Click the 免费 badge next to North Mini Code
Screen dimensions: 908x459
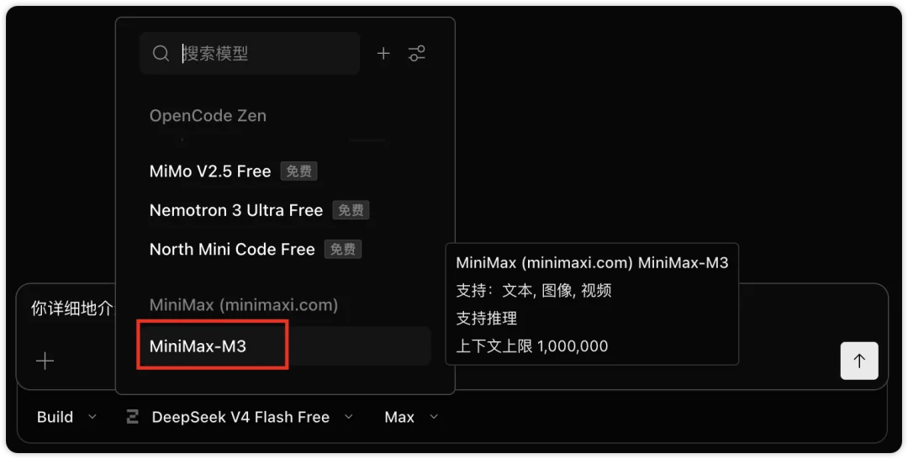pyautogui.click(x=343, y=249)
